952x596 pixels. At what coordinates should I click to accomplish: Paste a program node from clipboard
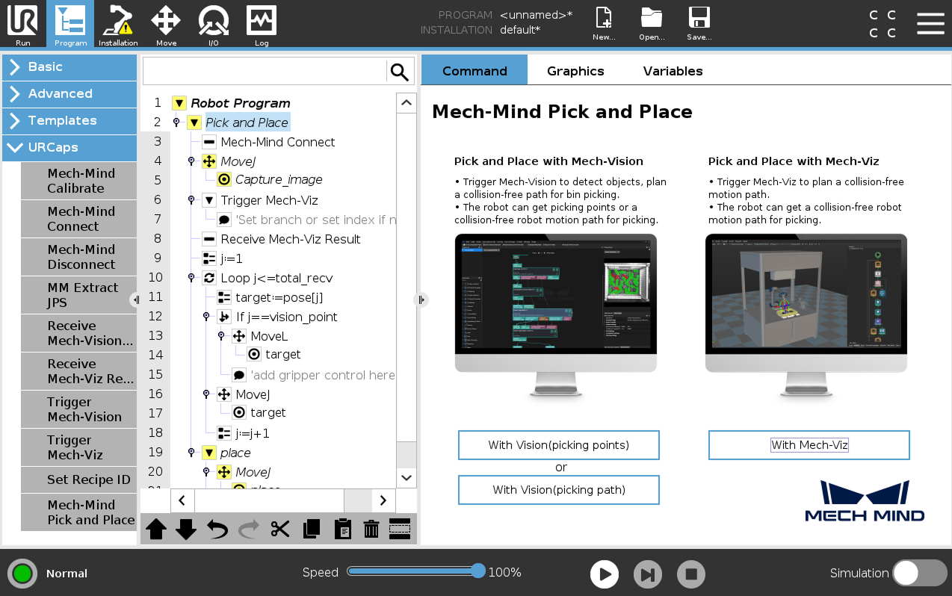tap(342, 529)
